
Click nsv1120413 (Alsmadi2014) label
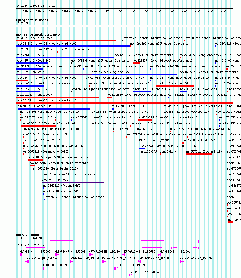click(200, 89)
